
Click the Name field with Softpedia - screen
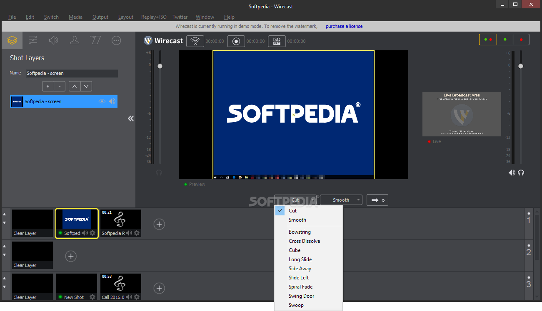click(72, 73)
